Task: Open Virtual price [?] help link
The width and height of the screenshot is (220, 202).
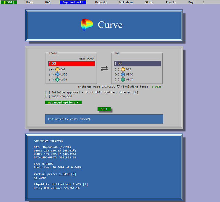Action: (x=74, y=174)
